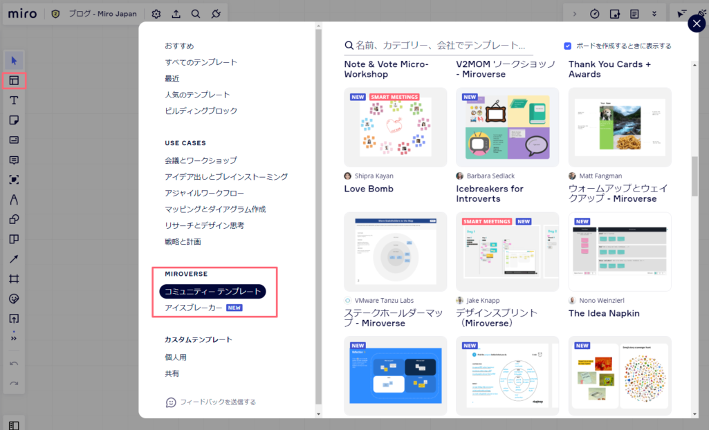Open the Templates tool in toolbar
This screenshot has width=709, height=430.
[14, 80]
